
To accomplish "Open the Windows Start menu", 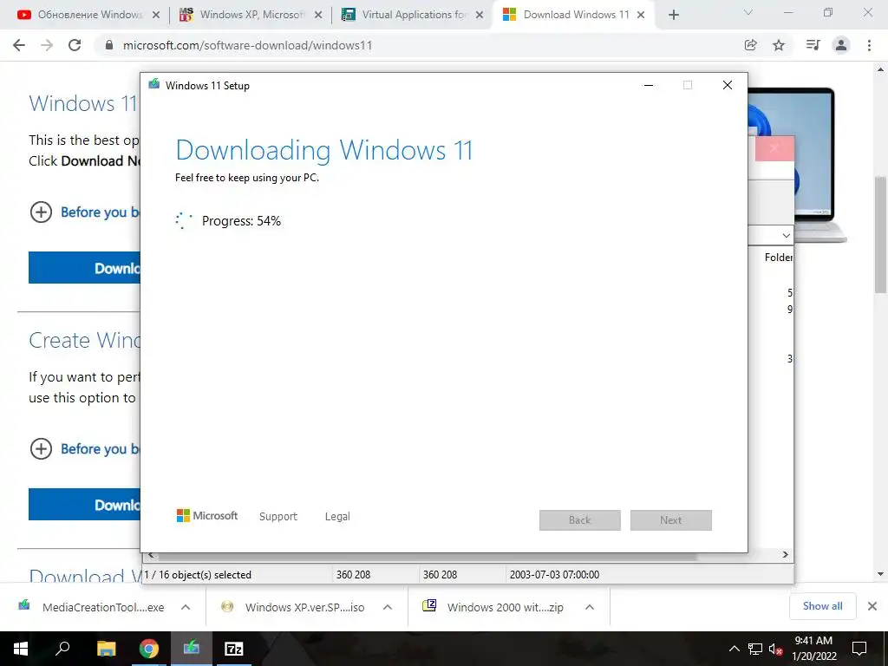I will click(21, 649).
